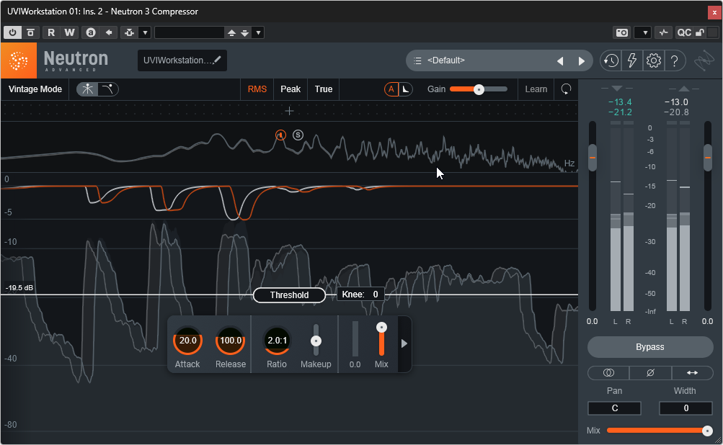The height and width of the screenshot is (445, 723).
Task: Enable Read automation with the R button
Action: 51,32
